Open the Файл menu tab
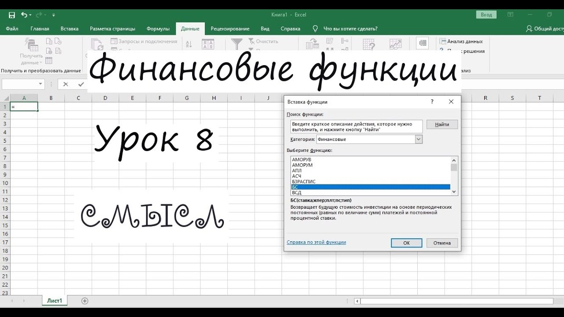The height and width of the screenshot is (317, 564). click(12, 29)
